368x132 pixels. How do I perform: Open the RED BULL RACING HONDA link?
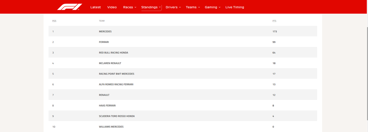(x=114, y=53)
